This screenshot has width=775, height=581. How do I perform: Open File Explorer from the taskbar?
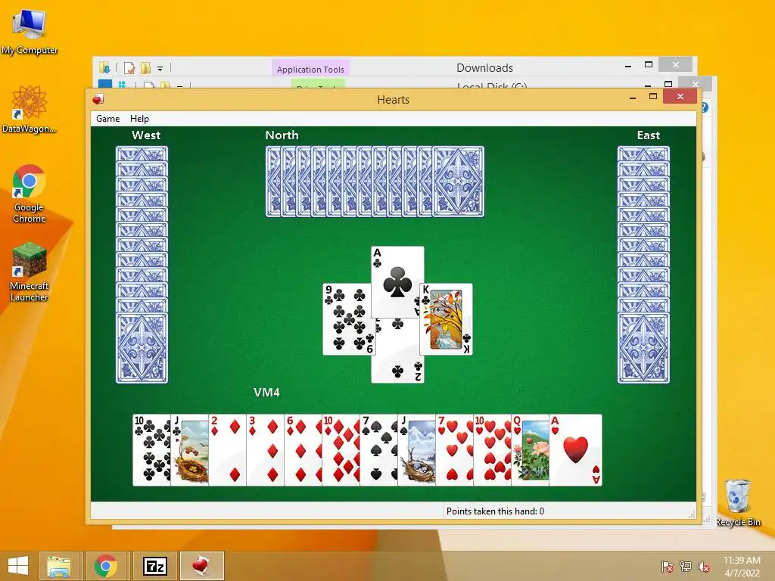click(58, 566)
